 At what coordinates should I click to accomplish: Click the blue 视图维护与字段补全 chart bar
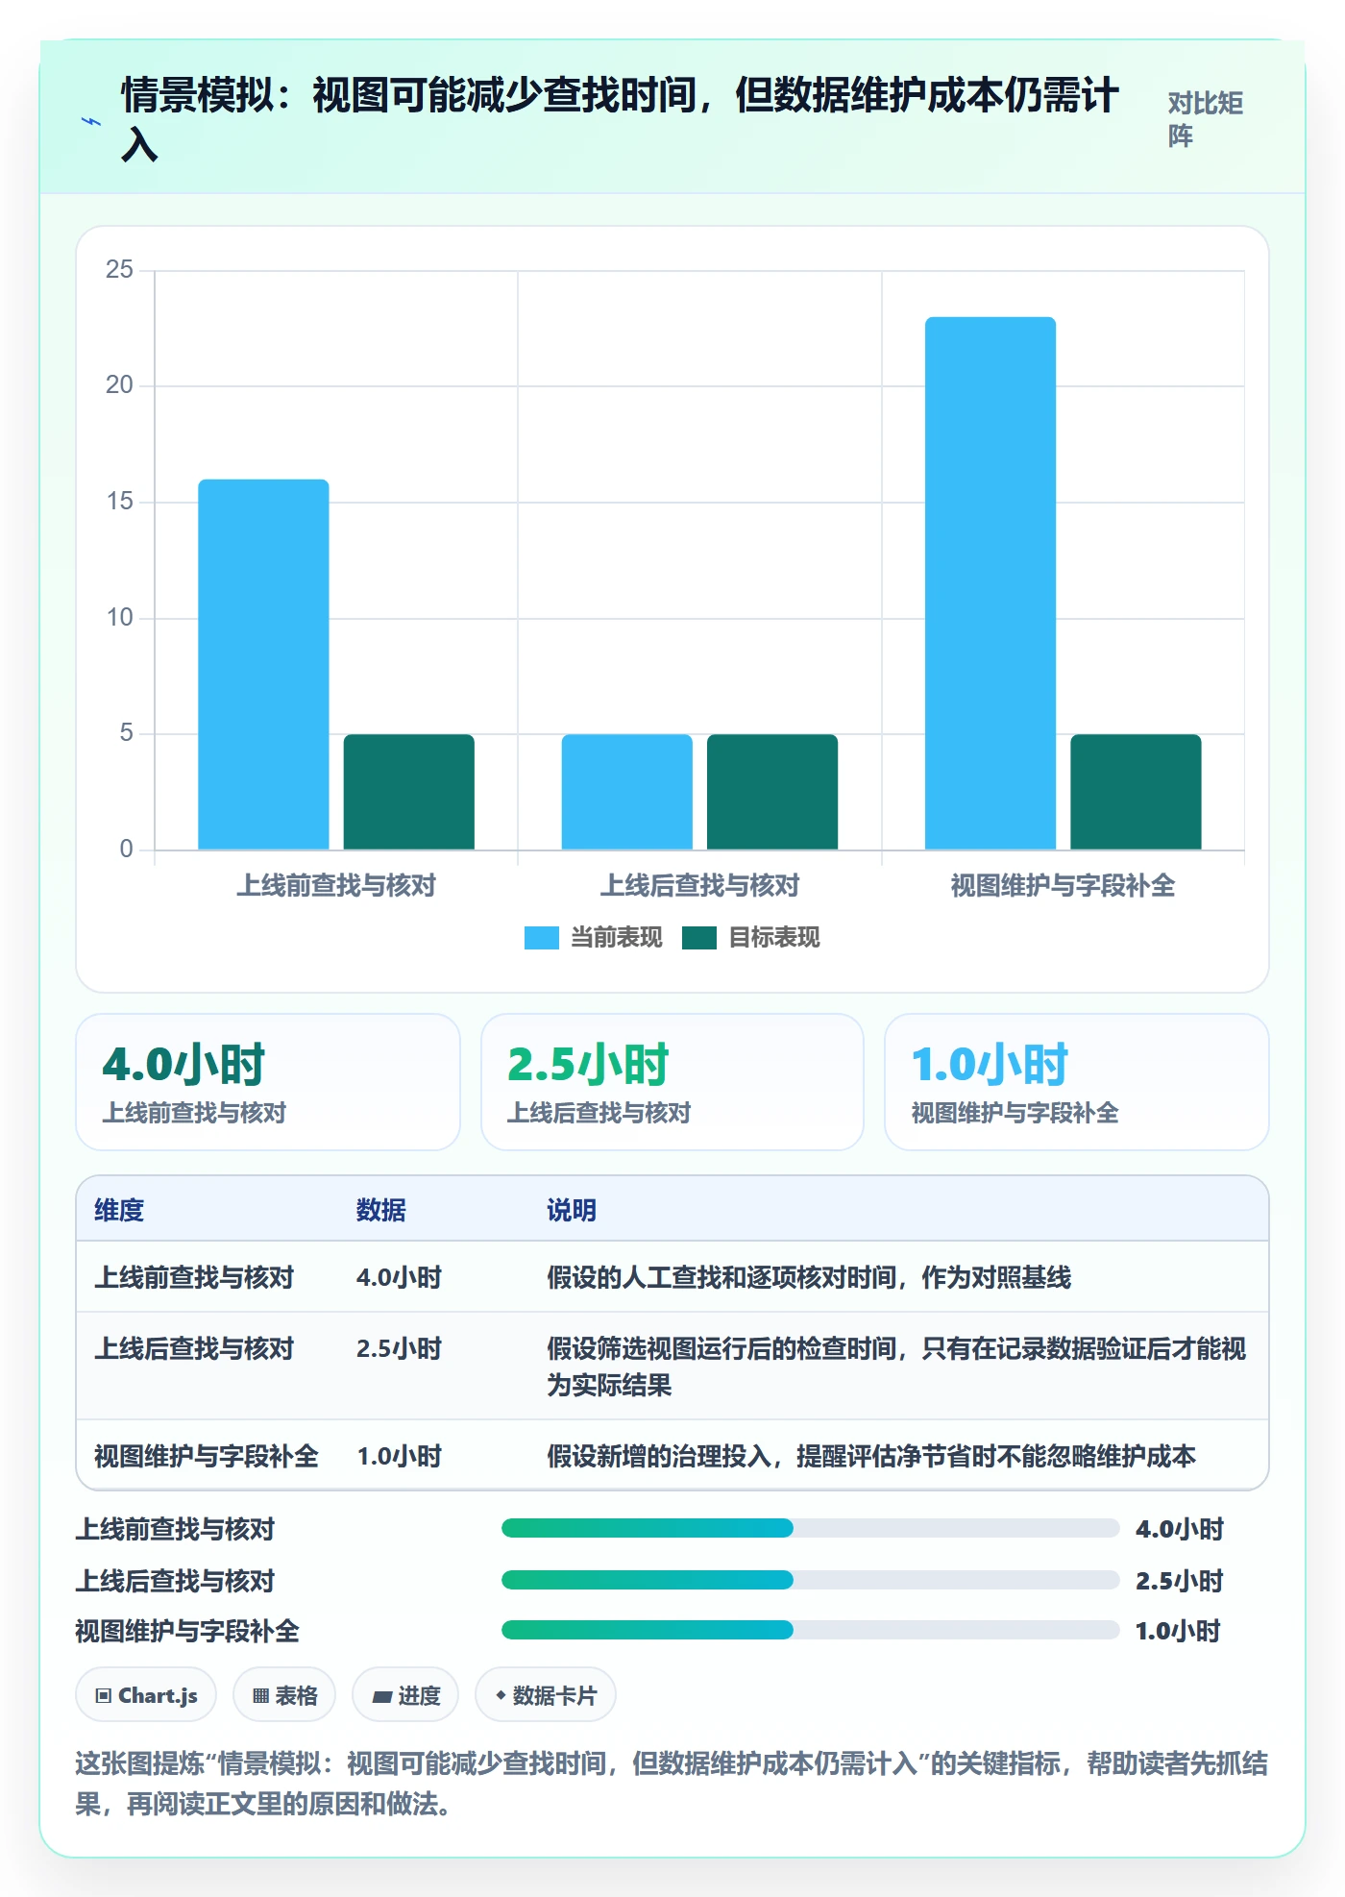point(990,583)
